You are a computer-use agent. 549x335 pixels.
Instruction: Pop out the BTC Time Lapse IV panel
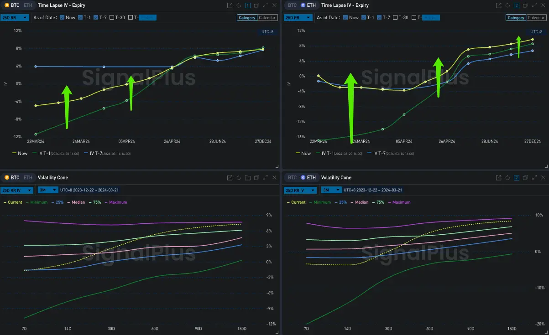pos(230,5)
